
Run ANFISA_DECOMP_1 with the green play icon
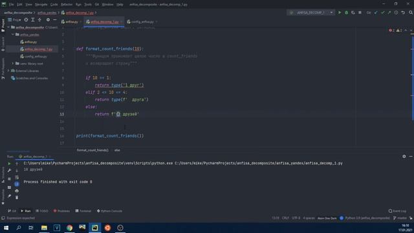click(340, 12)
